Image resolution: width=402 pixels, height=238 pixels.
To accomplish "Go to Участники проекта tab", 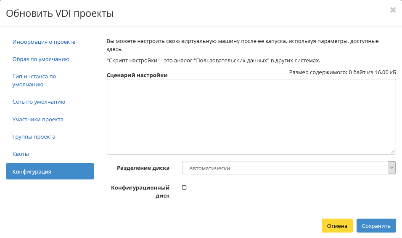I will pyautogui.click(x=38, y=119).
